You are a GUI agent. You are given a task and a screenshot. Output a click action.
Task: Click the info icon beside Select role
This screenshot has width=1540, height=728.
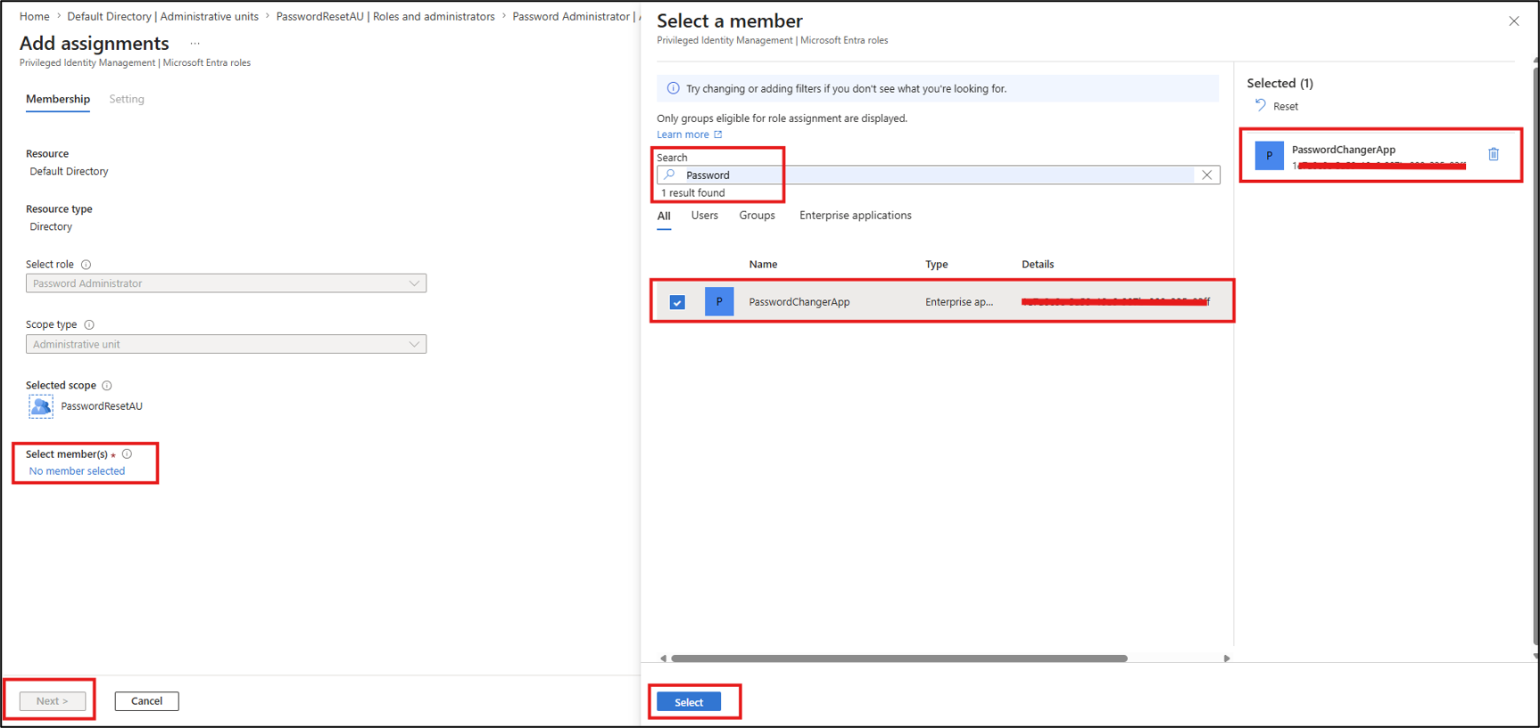[x=87, y=265]
